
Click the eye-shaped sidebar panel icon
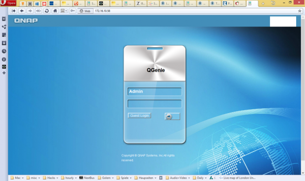tap(4, 67)
